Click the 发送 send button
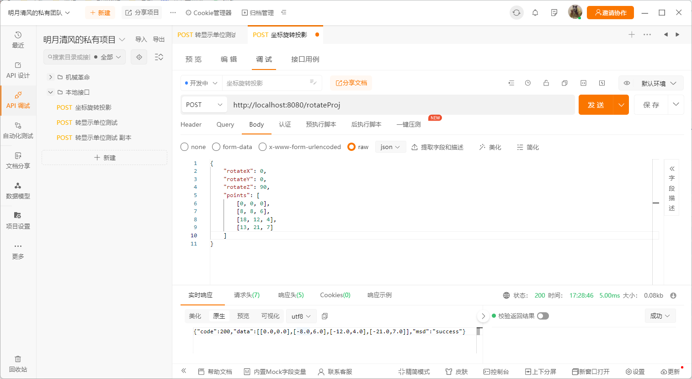Screen dimensions: 692x379 pos(596,105)
